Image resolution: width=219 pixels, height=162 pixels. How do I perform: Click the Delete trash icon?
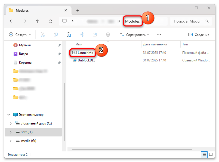click(x=108, y=35)
